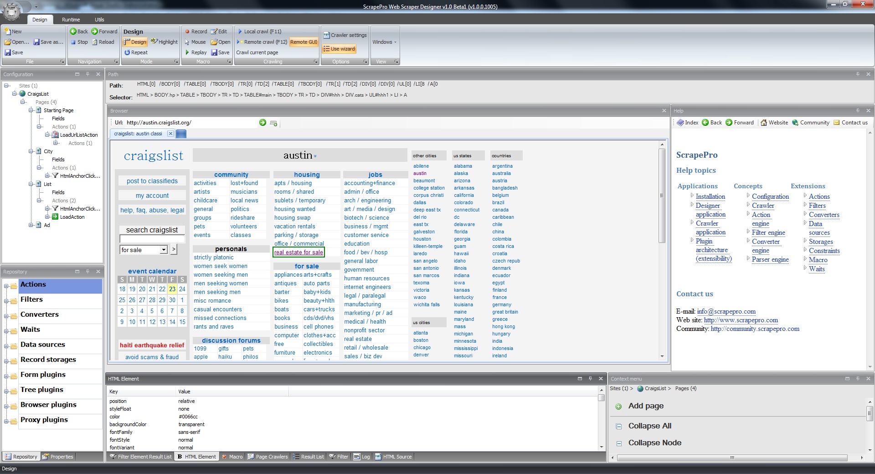The height and width of the screenshot is (474, 875).
Task: Click Collapse All in Context menu
Action: pyautogui.click(x=649, y=426)
